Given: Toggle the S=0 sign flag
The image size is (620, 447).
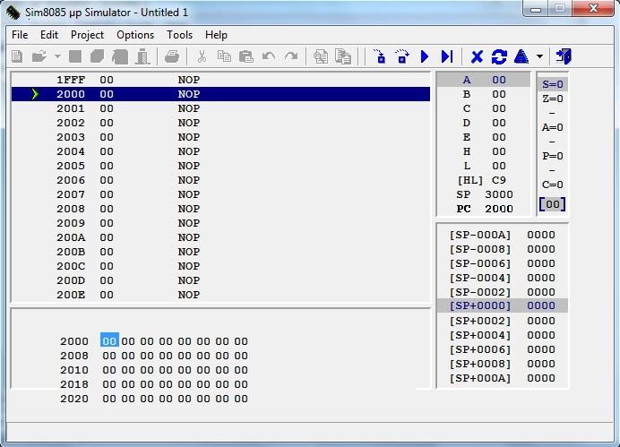Looking at the screenshot, I should (x=553, y=84).
